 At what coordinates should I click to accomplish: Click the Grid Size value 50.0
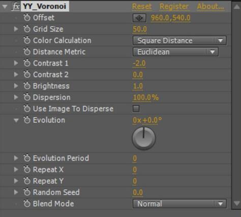pos(140,29)
